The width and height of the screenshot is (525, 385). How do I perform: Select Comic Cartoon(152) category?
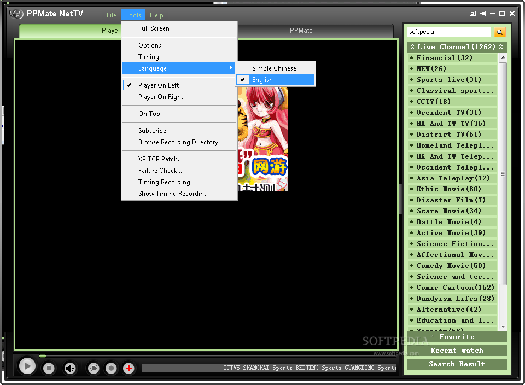point(453,288)
